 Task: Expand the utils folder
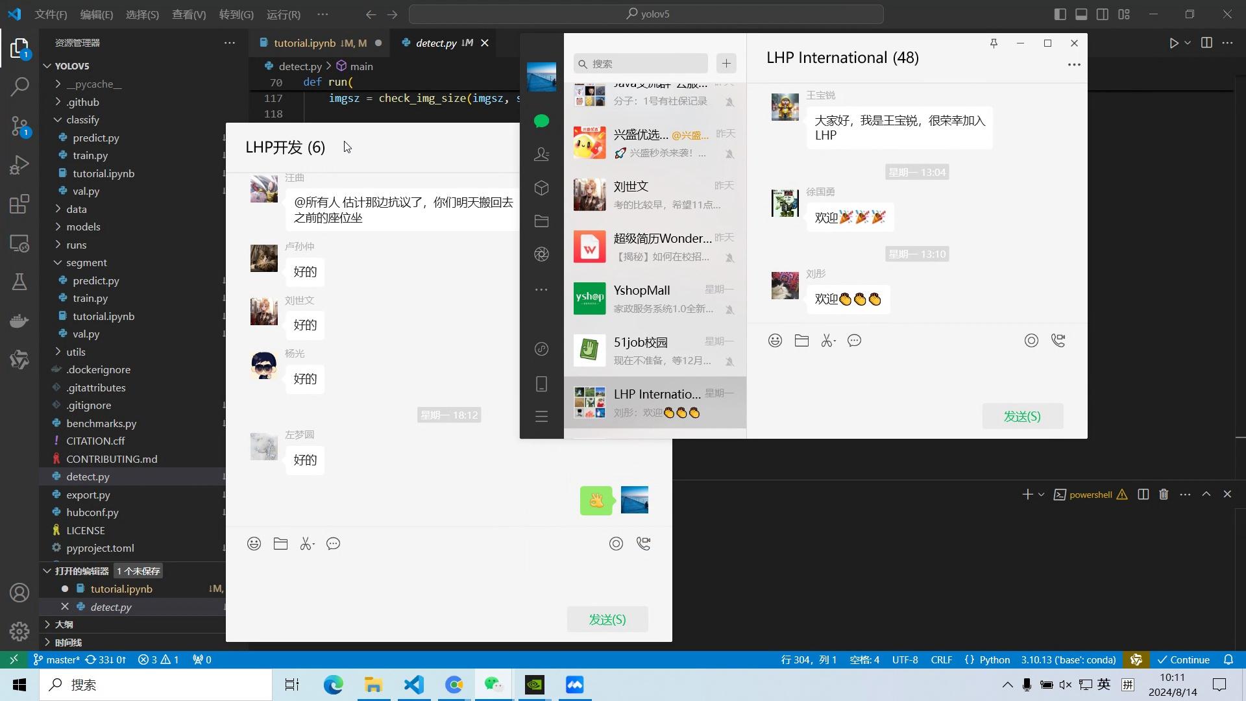[58, 352]
